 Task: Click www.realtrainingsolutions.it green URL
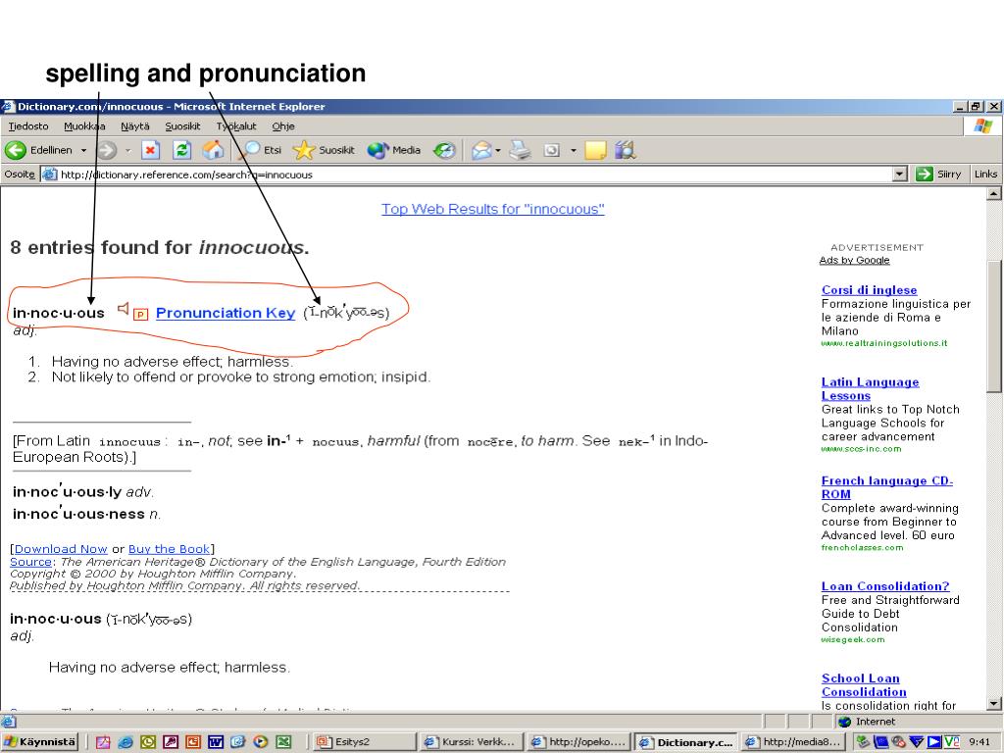coord(883,343)
